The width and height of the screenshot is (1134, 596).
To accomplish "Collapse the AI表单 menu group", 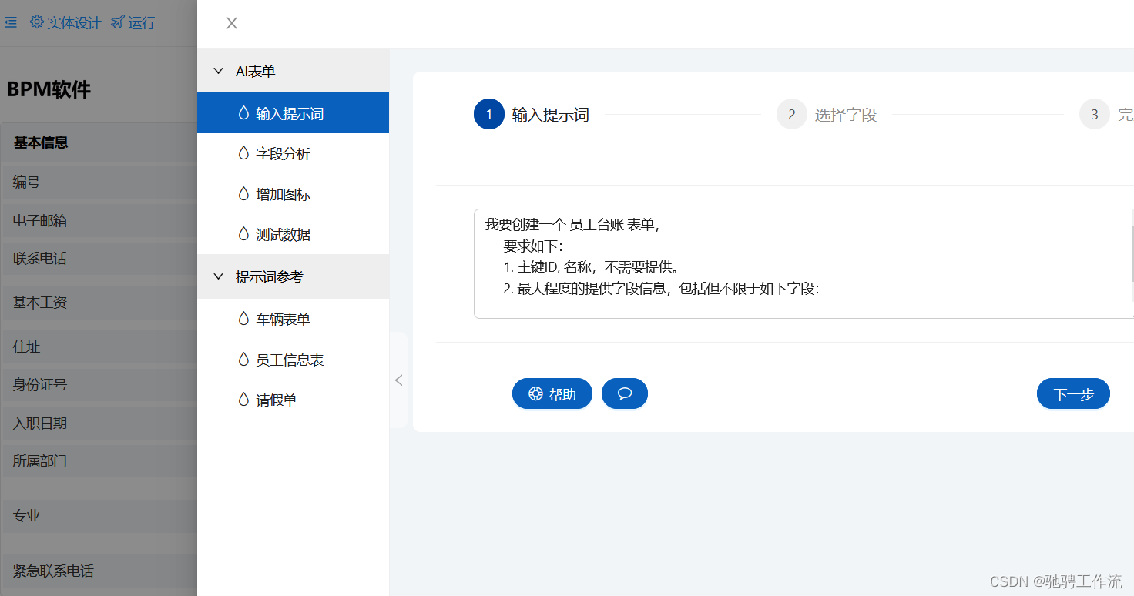I will pyautogui.click(x=293, y=71).
